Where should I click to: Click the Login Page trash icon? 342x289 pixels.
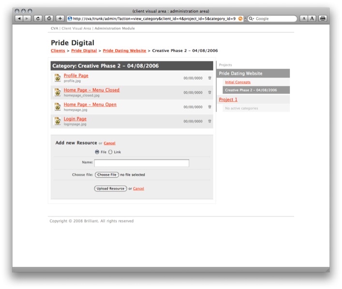(209, 121)
